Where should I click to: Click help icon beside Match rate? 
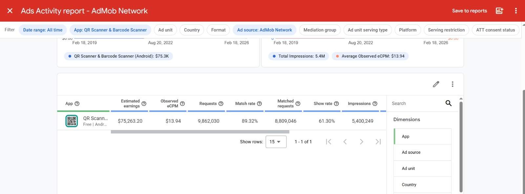pos(259,104)
